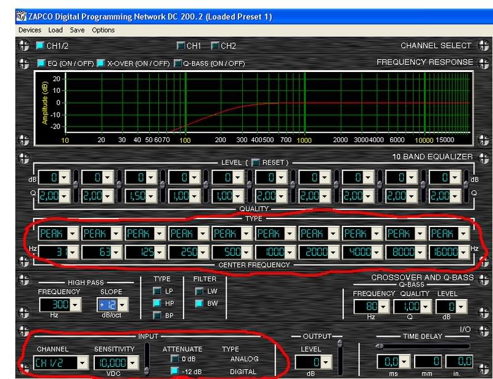Click the 31 Hz band level slider
Viewport: 493px width, 379px height.
76,186
